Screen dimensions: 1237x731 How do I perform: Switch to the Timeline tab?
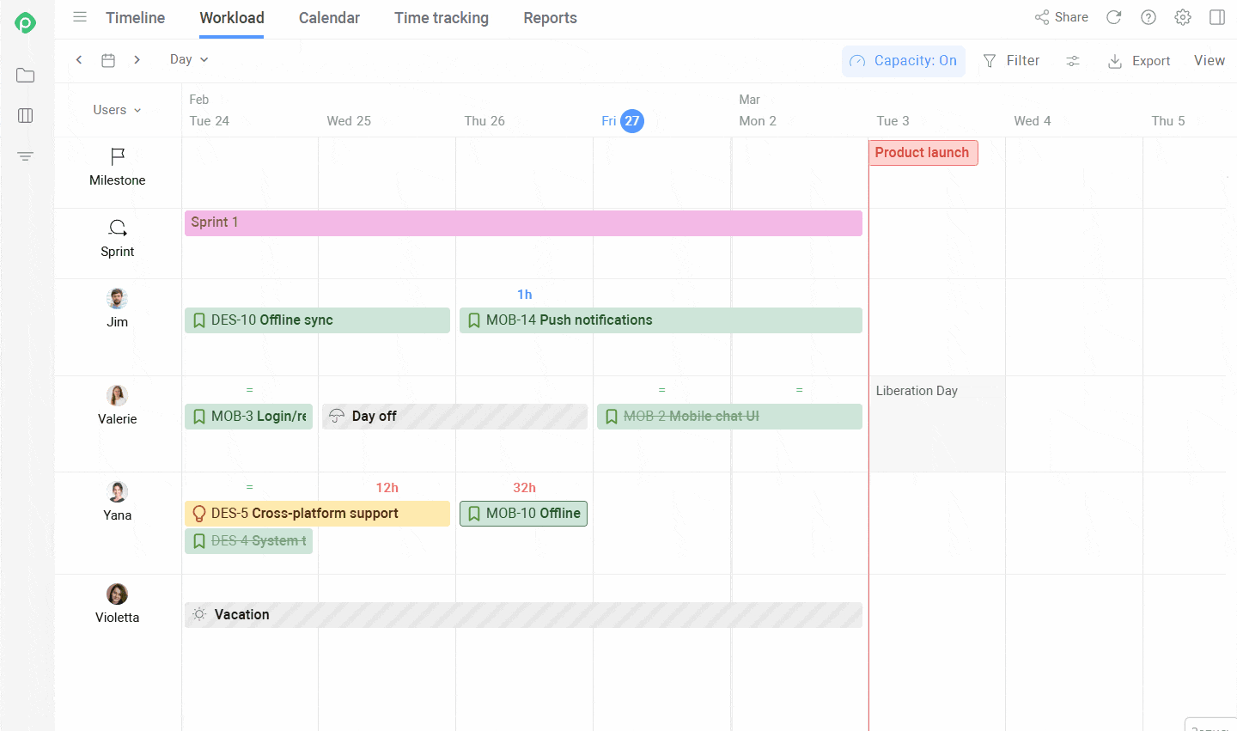(135, 18)
